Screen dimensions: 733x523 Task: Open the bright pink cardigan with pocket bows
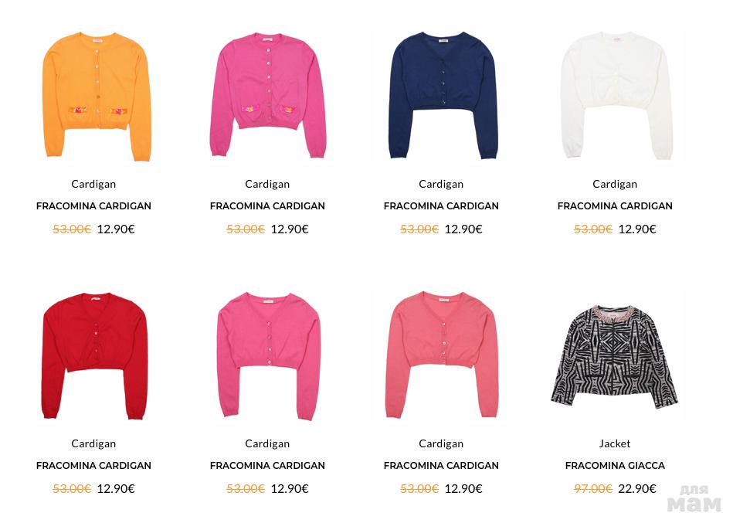268,95
